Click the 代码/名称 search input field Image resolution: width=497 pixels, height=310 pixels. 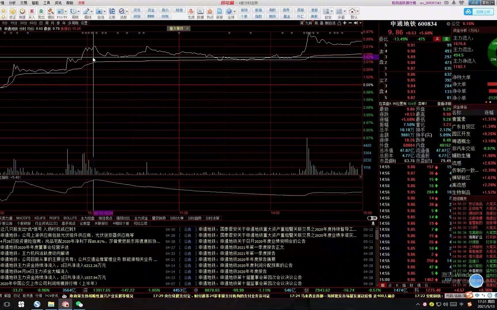point(455,296)
